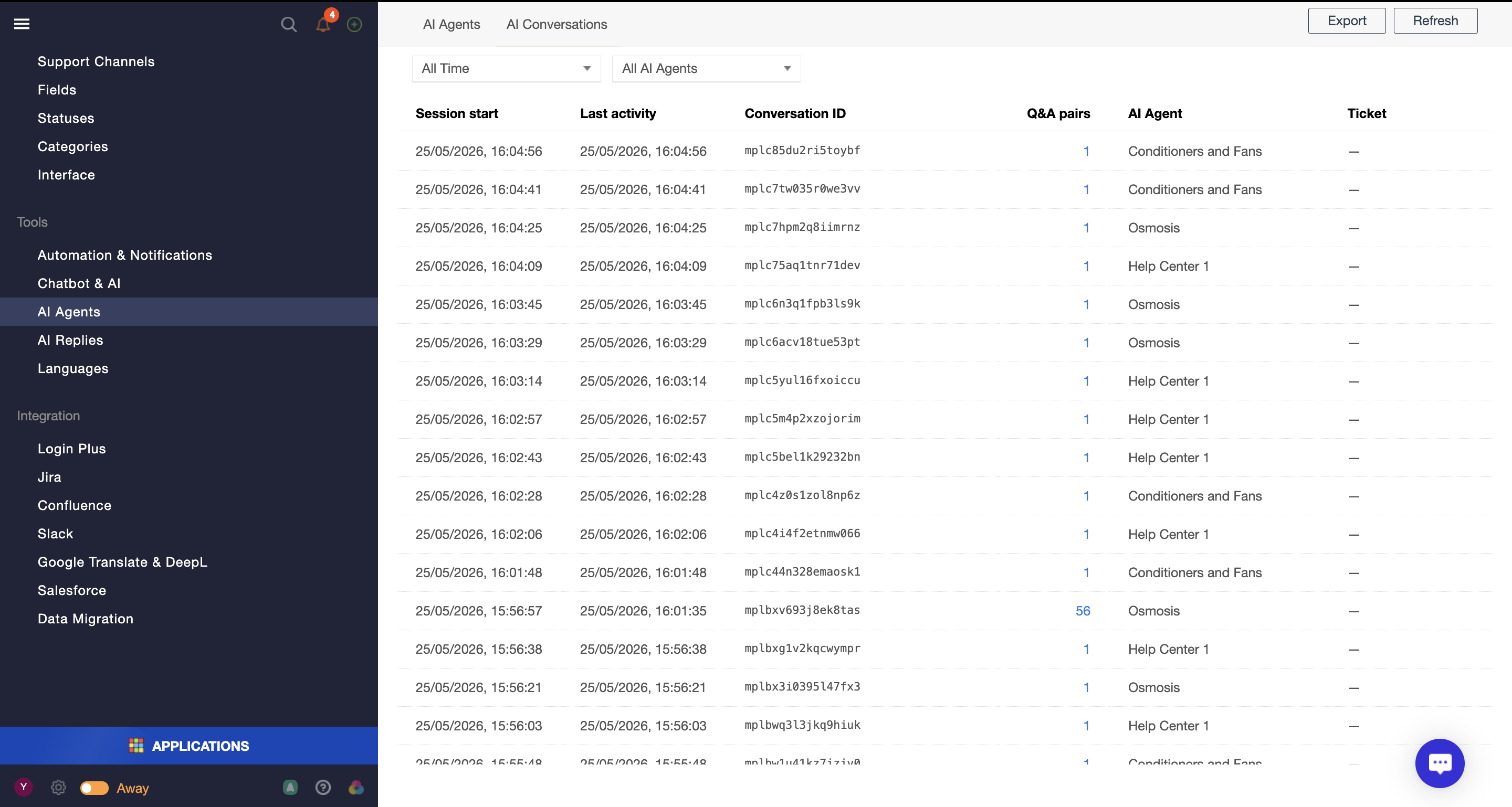This screenshot has width=1512, height=807.
Task: Open the chat widget bubble
Action: pos(1439,763)
